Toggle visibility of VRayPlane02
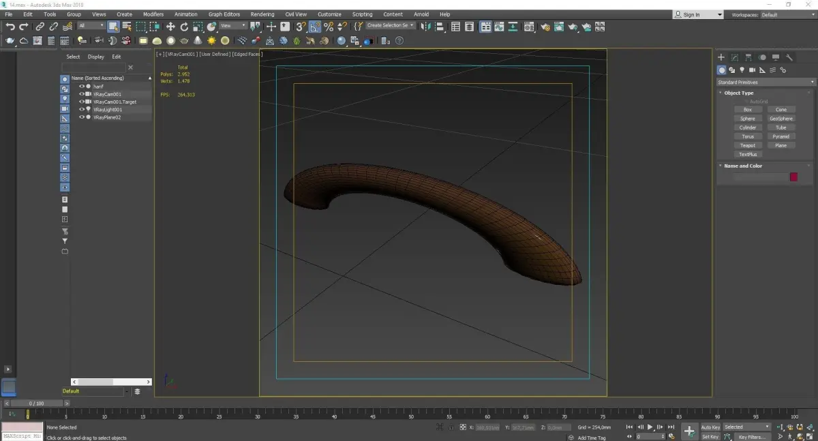The width and height of the screenshot is (818, 441). 81,117
